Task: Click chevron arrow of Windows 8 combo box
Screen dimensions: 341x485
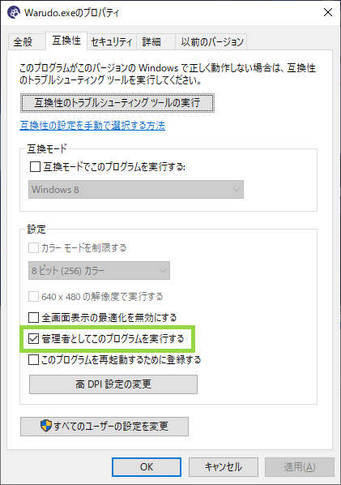Action: pos(237,189)
